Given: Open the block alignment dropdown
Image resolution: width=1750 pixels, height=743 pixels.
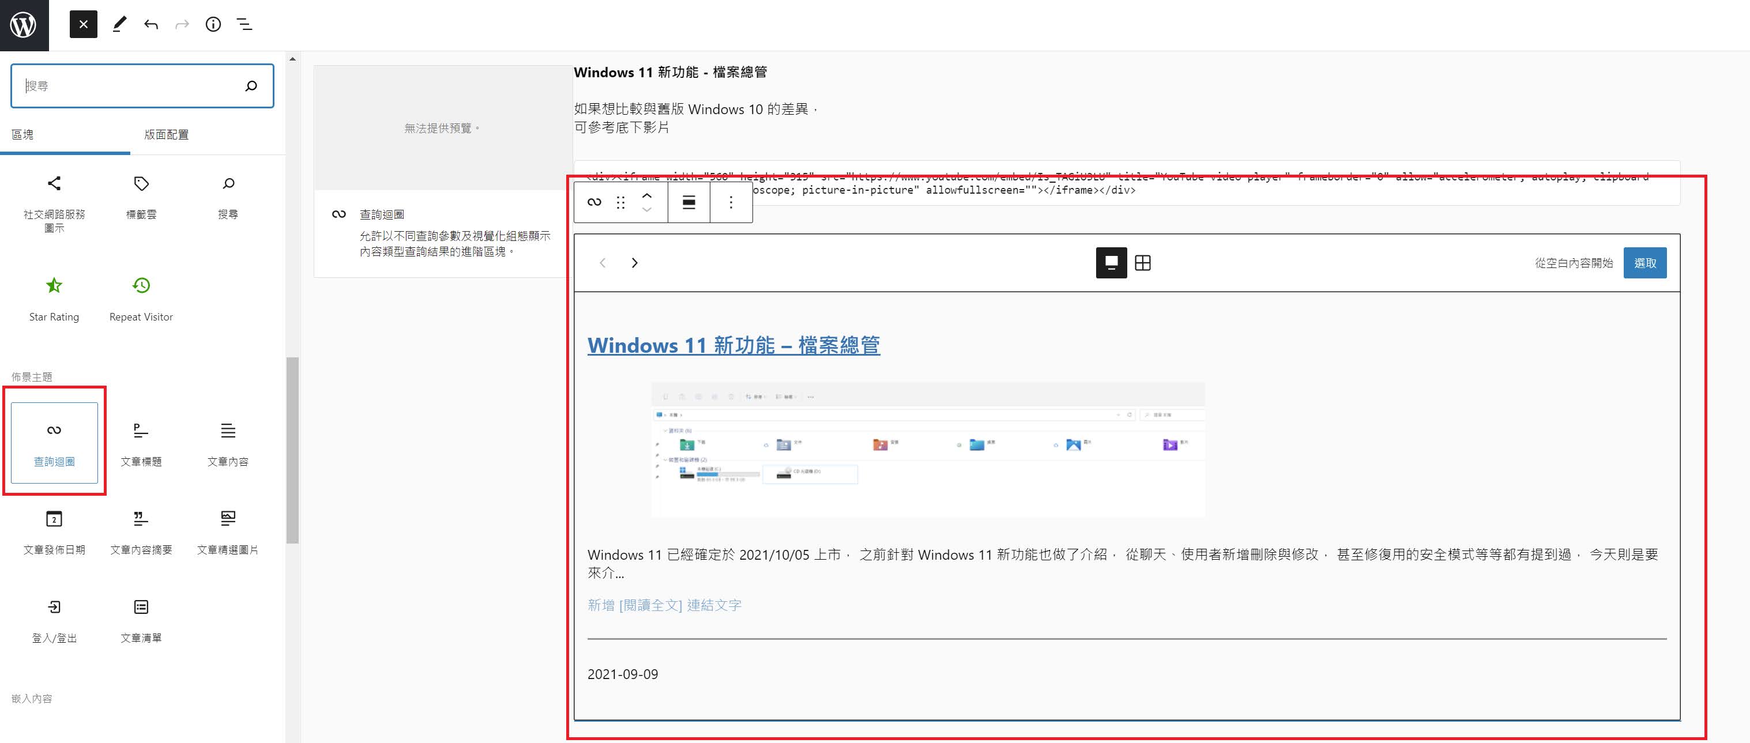Looking at the screenshot, I should click(688, 202).
